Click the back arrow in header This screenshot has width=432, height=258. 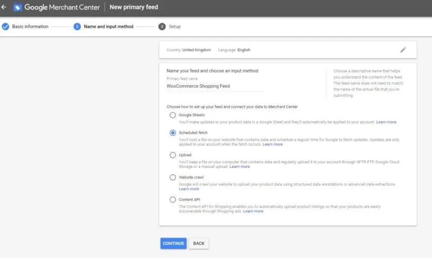(x=4, y=7)
